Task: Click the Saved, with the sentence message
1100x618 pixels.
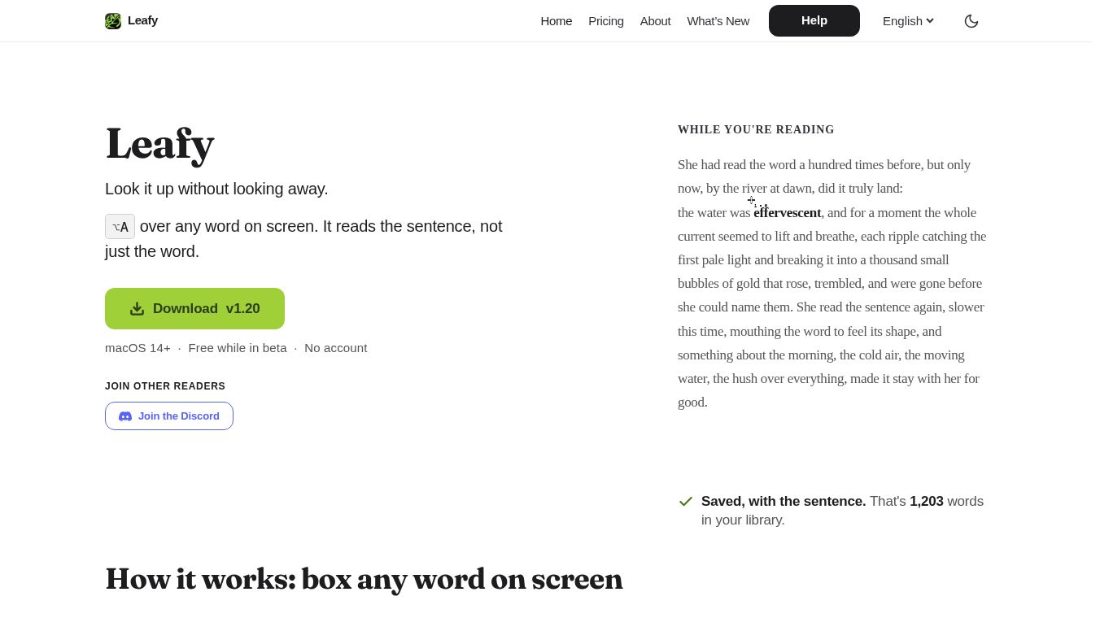Action: tap(784, 502)
